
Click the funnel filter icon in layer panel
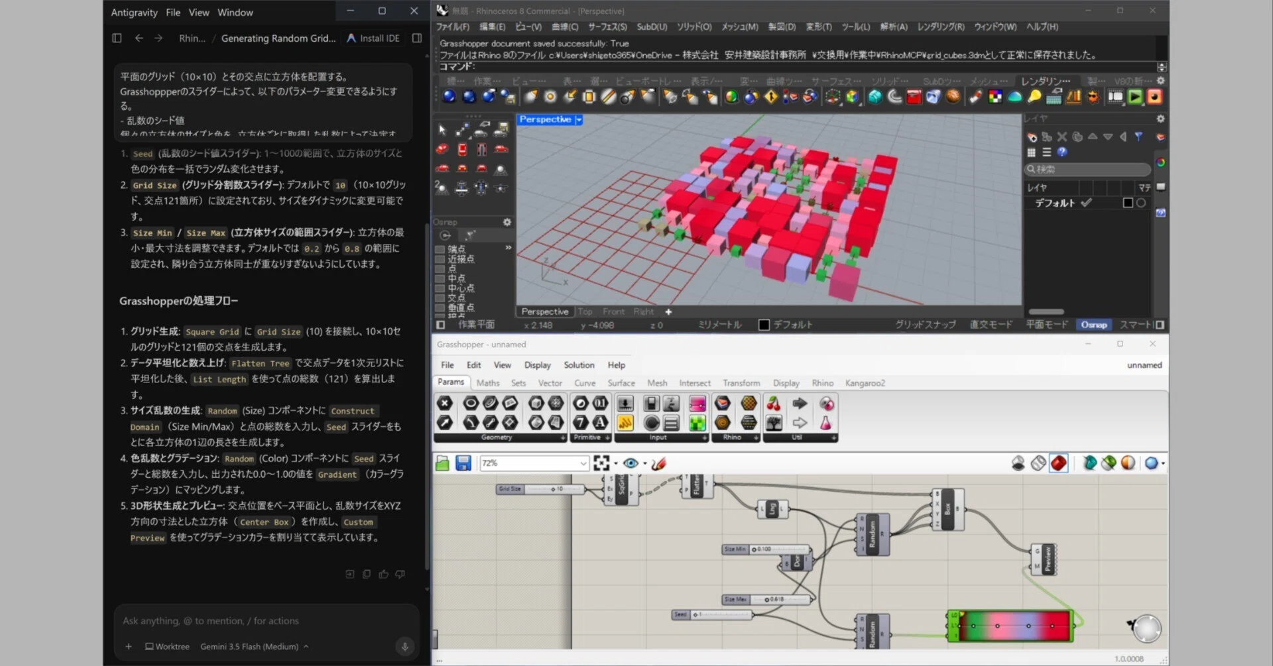click(x=1138, y=137)
